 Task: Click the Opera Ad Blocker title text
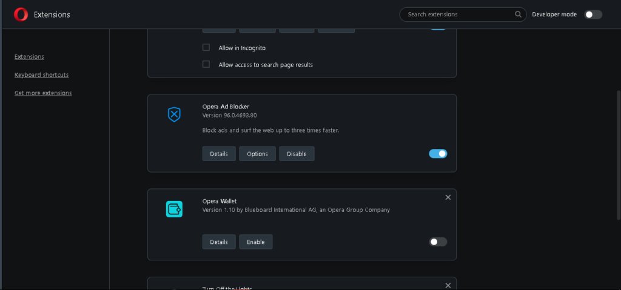pos(226,107)
